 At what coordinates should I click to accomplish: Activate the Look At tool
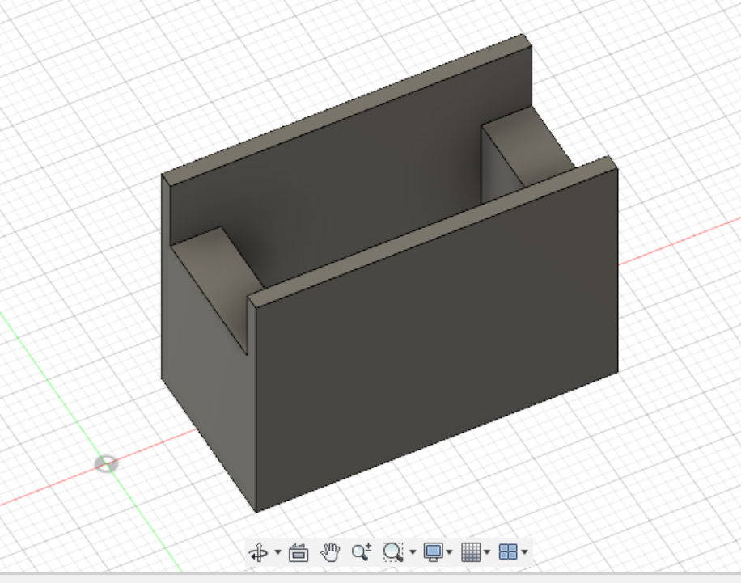(299, 553)
